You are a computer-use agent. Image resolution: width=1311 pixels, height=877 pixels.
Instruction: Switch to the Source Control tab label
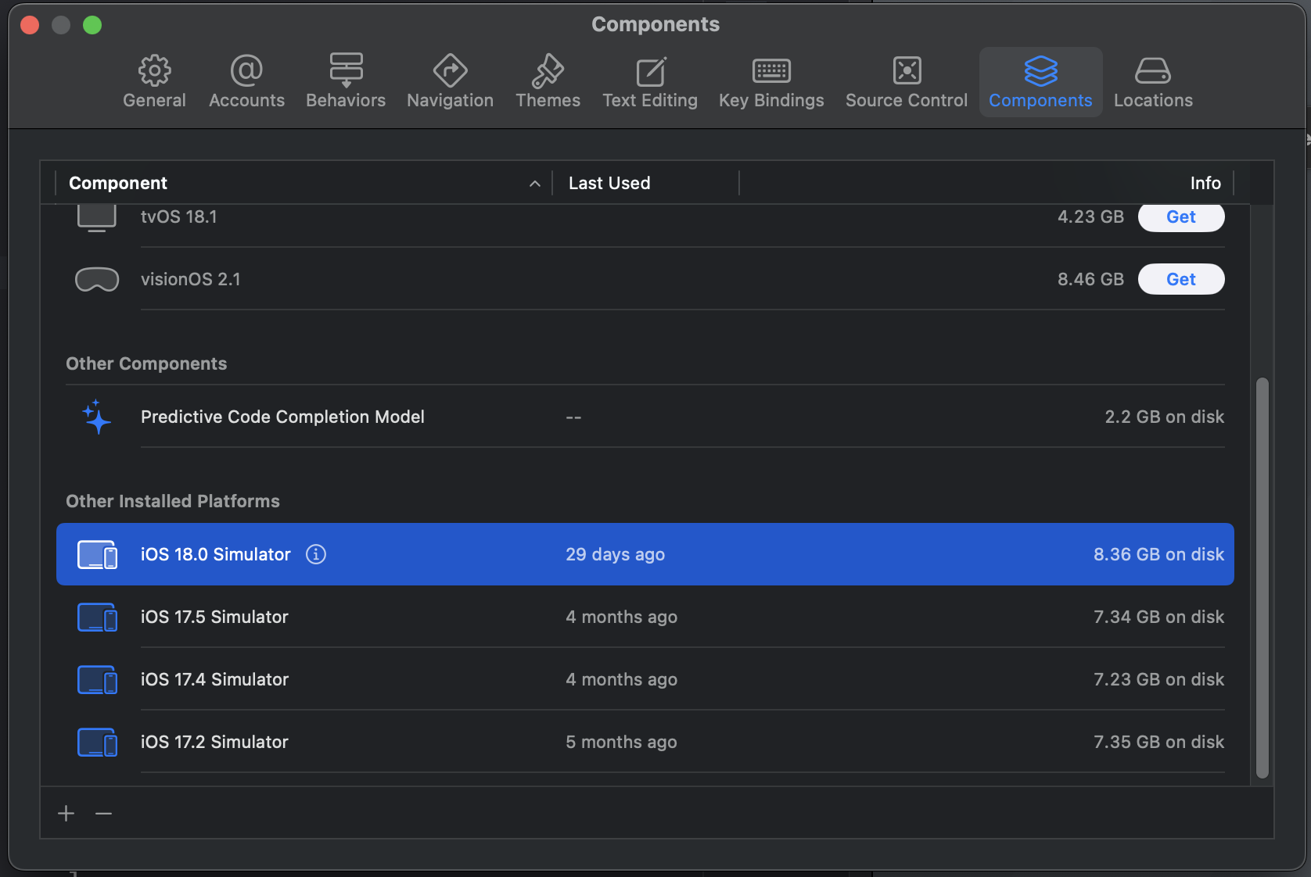point(907,100)
